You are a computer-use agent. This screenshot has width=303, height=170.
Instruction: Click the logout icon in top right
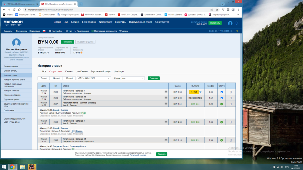pos(237,23)
